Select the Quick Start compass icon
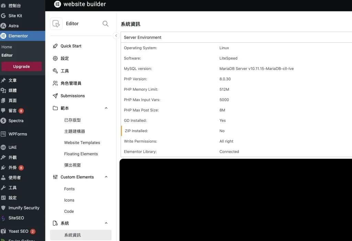352x241 pixels. [x=55, y=46]
